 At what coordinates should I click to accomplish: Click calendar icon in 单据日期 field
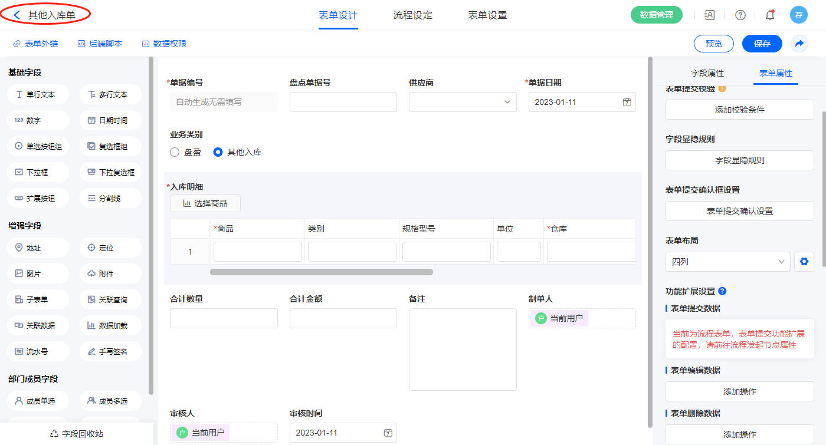click(x=627, y=102)
